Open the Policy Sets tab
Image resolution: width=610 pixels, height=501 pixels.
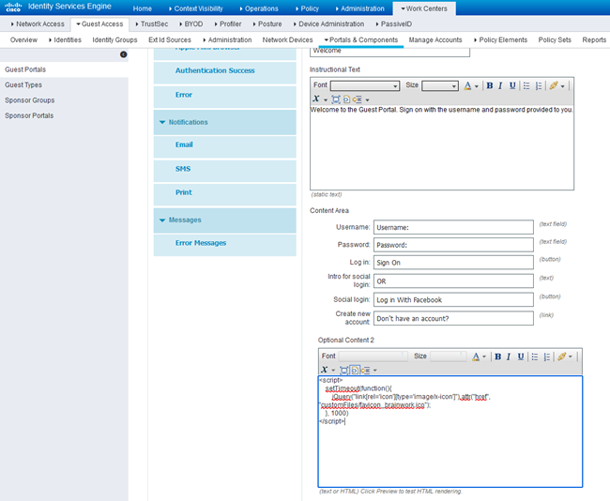pos(555,40)
